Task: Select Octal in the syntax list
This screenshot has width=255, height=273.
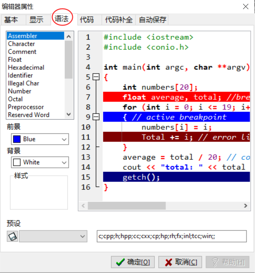Action: (35, 99)
